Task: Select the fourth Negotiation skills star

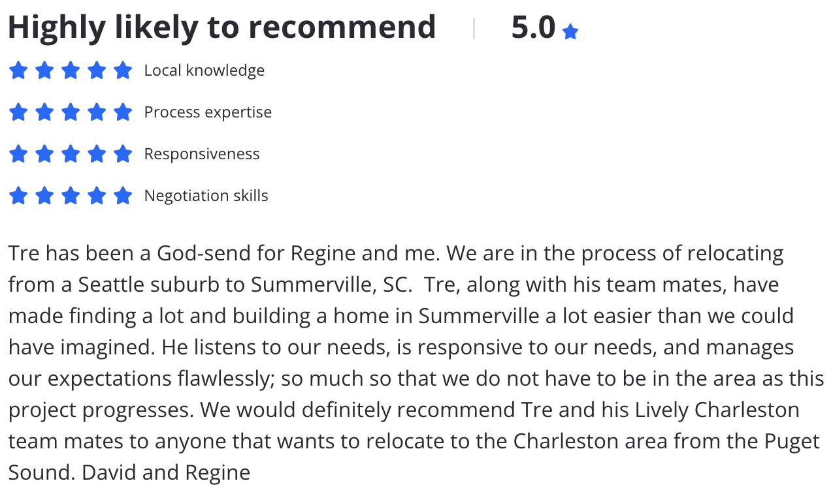Action: (x=97, y=196)
